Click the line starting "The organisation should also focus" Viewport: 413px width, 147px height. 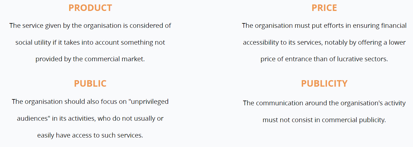click(x=90, y=101)
